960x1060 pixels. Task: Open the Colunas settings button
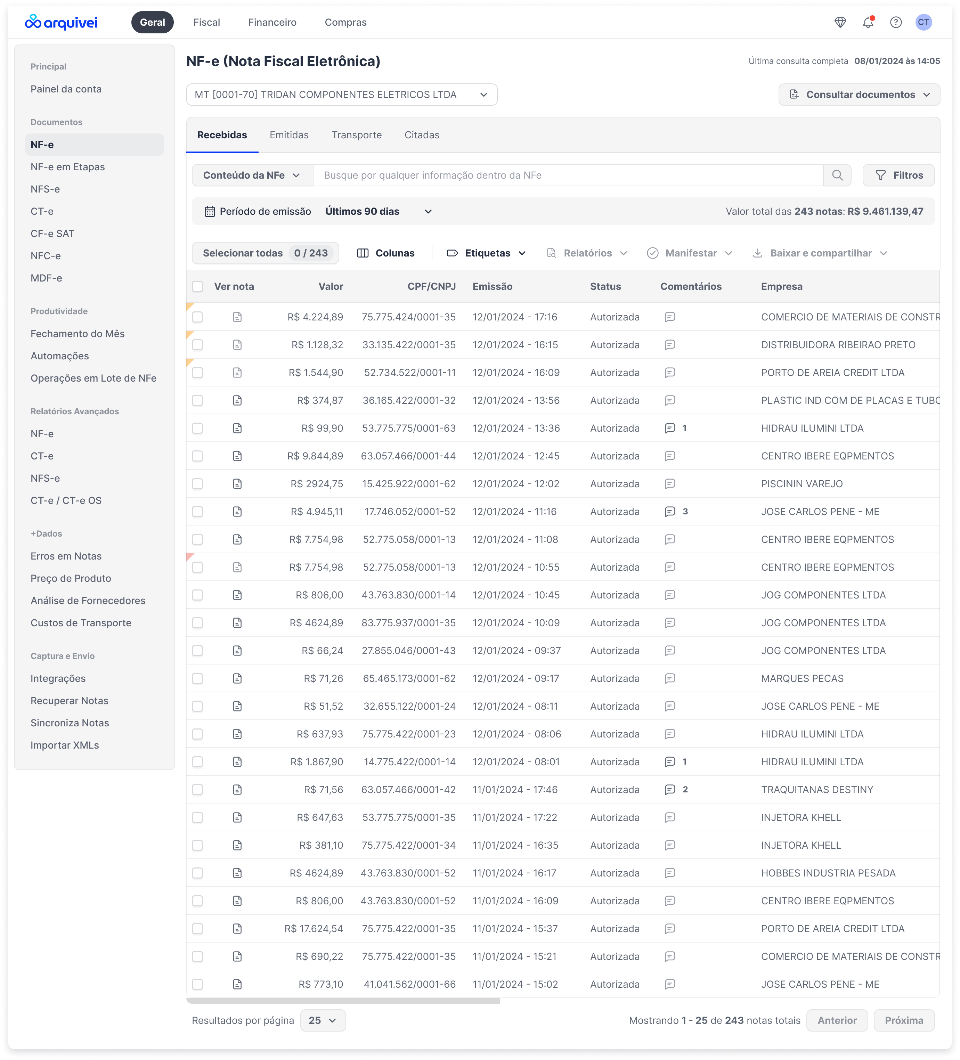pos(386,253)
